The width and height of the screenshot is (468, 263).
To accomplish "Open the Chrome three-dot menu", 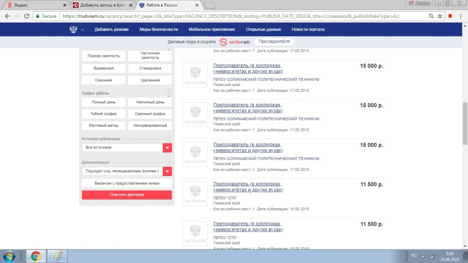I will [460, 16].
